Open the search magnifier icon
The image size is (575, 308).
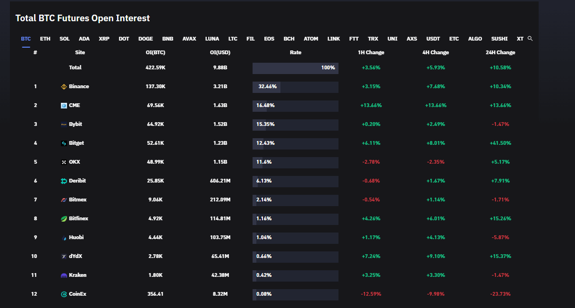[530, 38]
